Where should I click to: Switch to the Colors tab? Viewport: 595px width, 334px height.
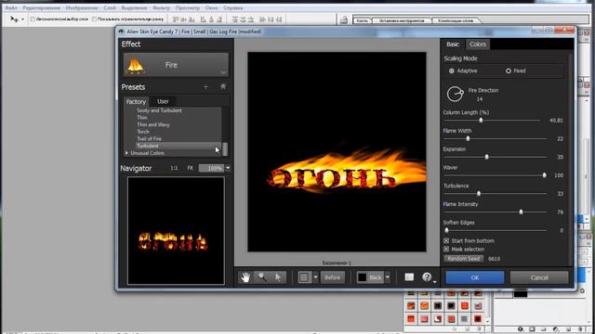coord(477,45)
